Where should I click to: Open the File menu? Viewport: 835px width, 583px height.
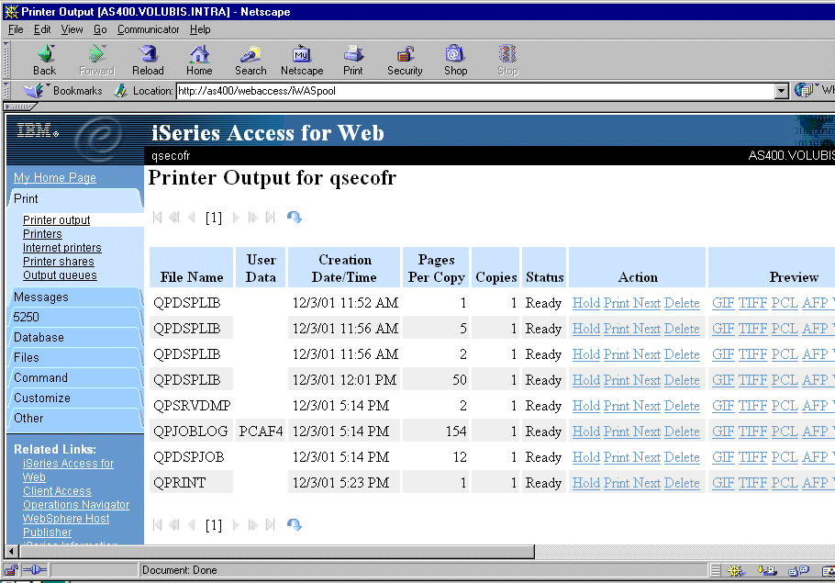16,29
